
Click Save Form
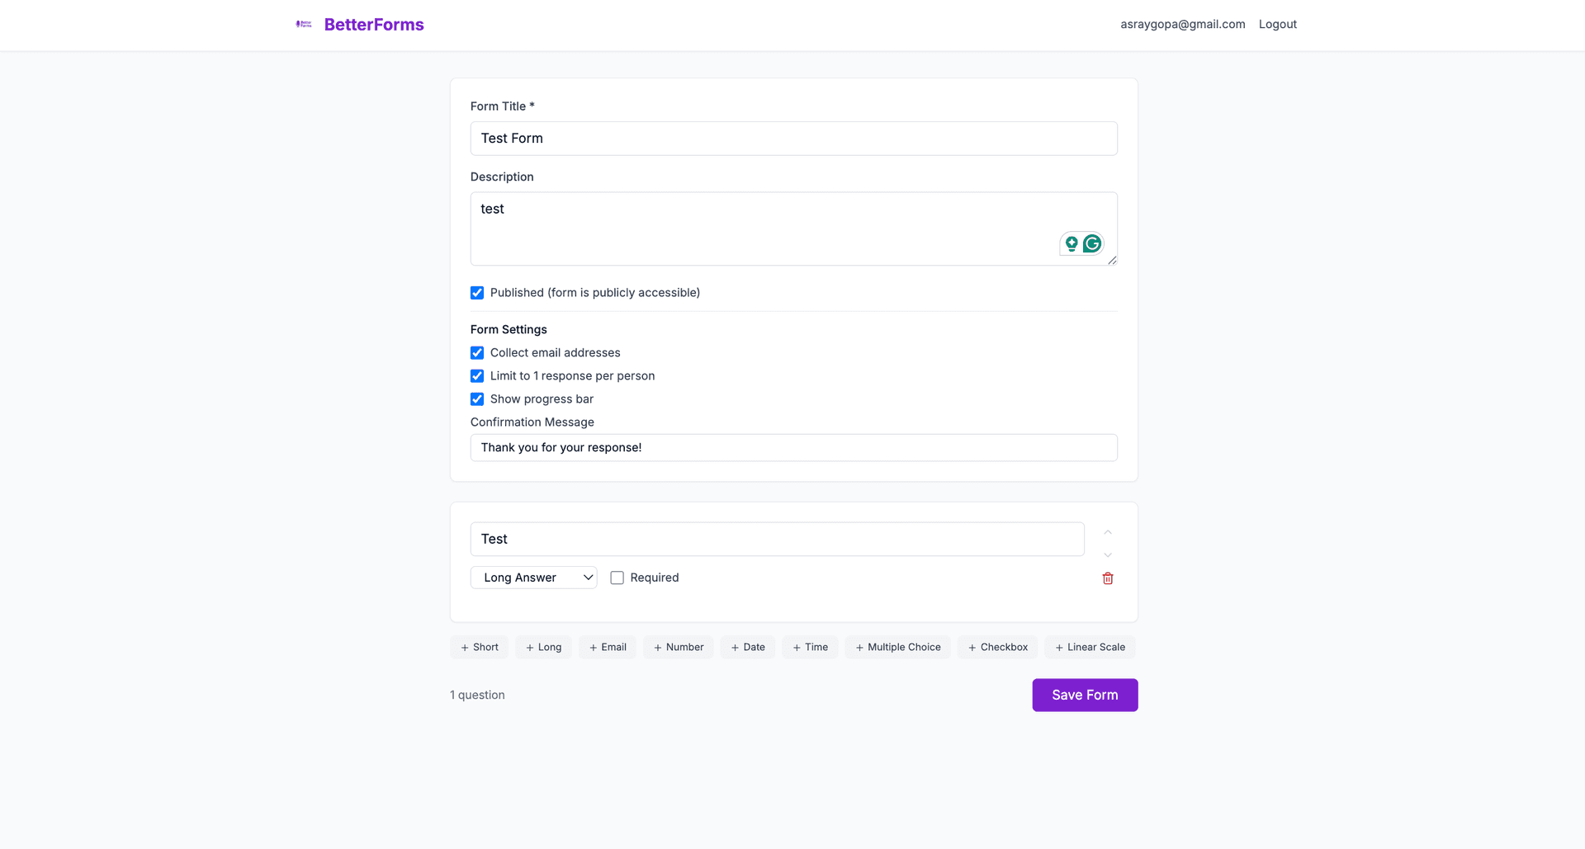point(1084,695)
